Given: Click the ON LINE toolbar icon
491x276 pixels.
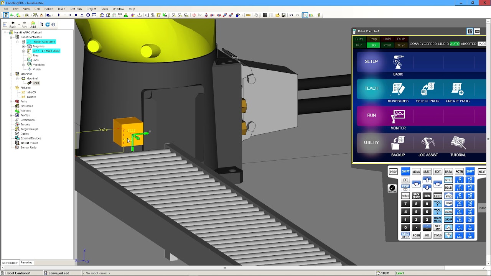Looking at the screenshot, I should tap(153, 15).
